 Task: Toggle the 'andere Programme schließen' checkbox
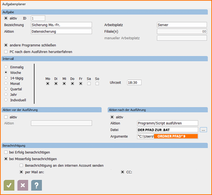coord(6,45)
